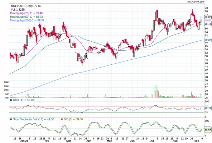
Task: Click the 26 price axis label
Action: click(x=206, y=98)
